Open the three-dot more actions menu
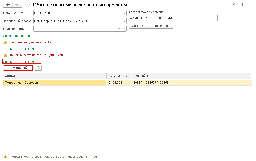This screenshot has width=256, height=161. 242,5
